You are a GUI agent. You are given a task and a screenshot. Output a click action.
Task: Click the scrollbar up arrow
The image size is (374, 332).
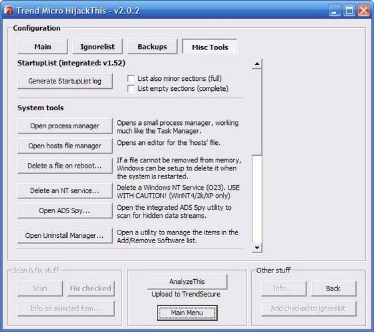[257, 63]
